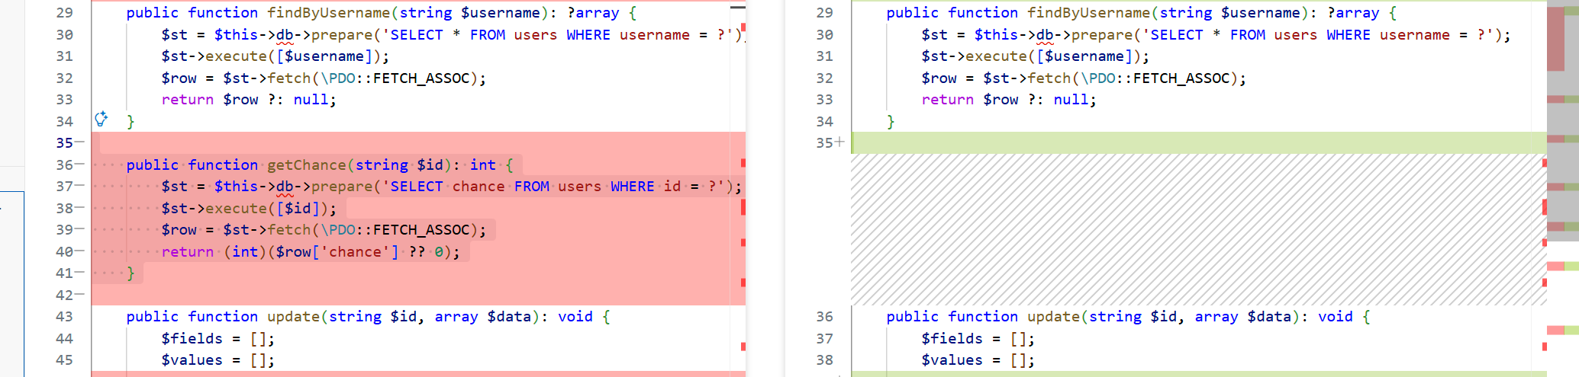The width and height of the screenshot is (1579, 377).
Task: Click the ?array return type in right pane
Action: [x=1355, y=13]
